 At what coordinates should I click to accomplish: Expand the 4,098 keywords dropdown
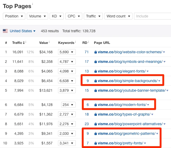[67, 71]
